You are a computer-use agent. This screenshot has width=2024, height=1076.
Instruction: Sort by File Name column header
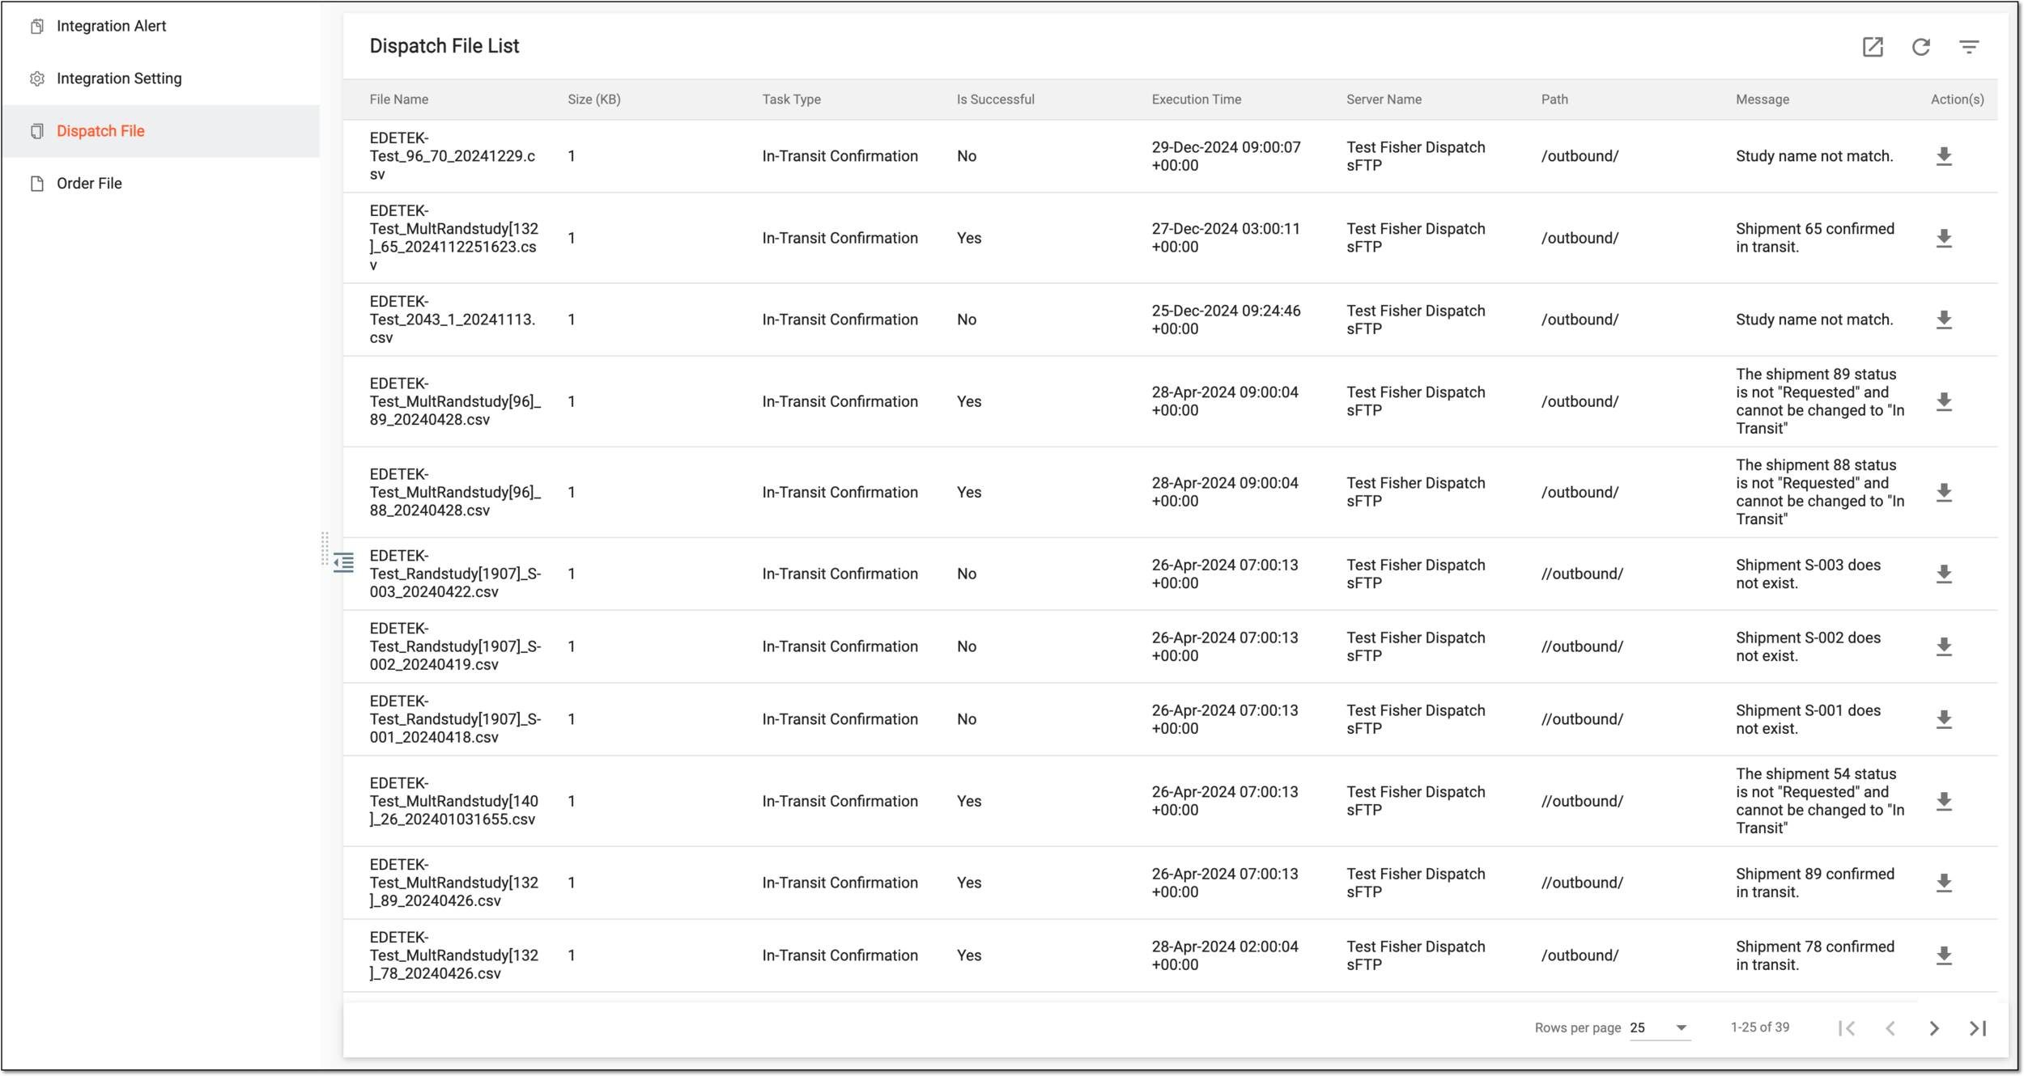399,100
